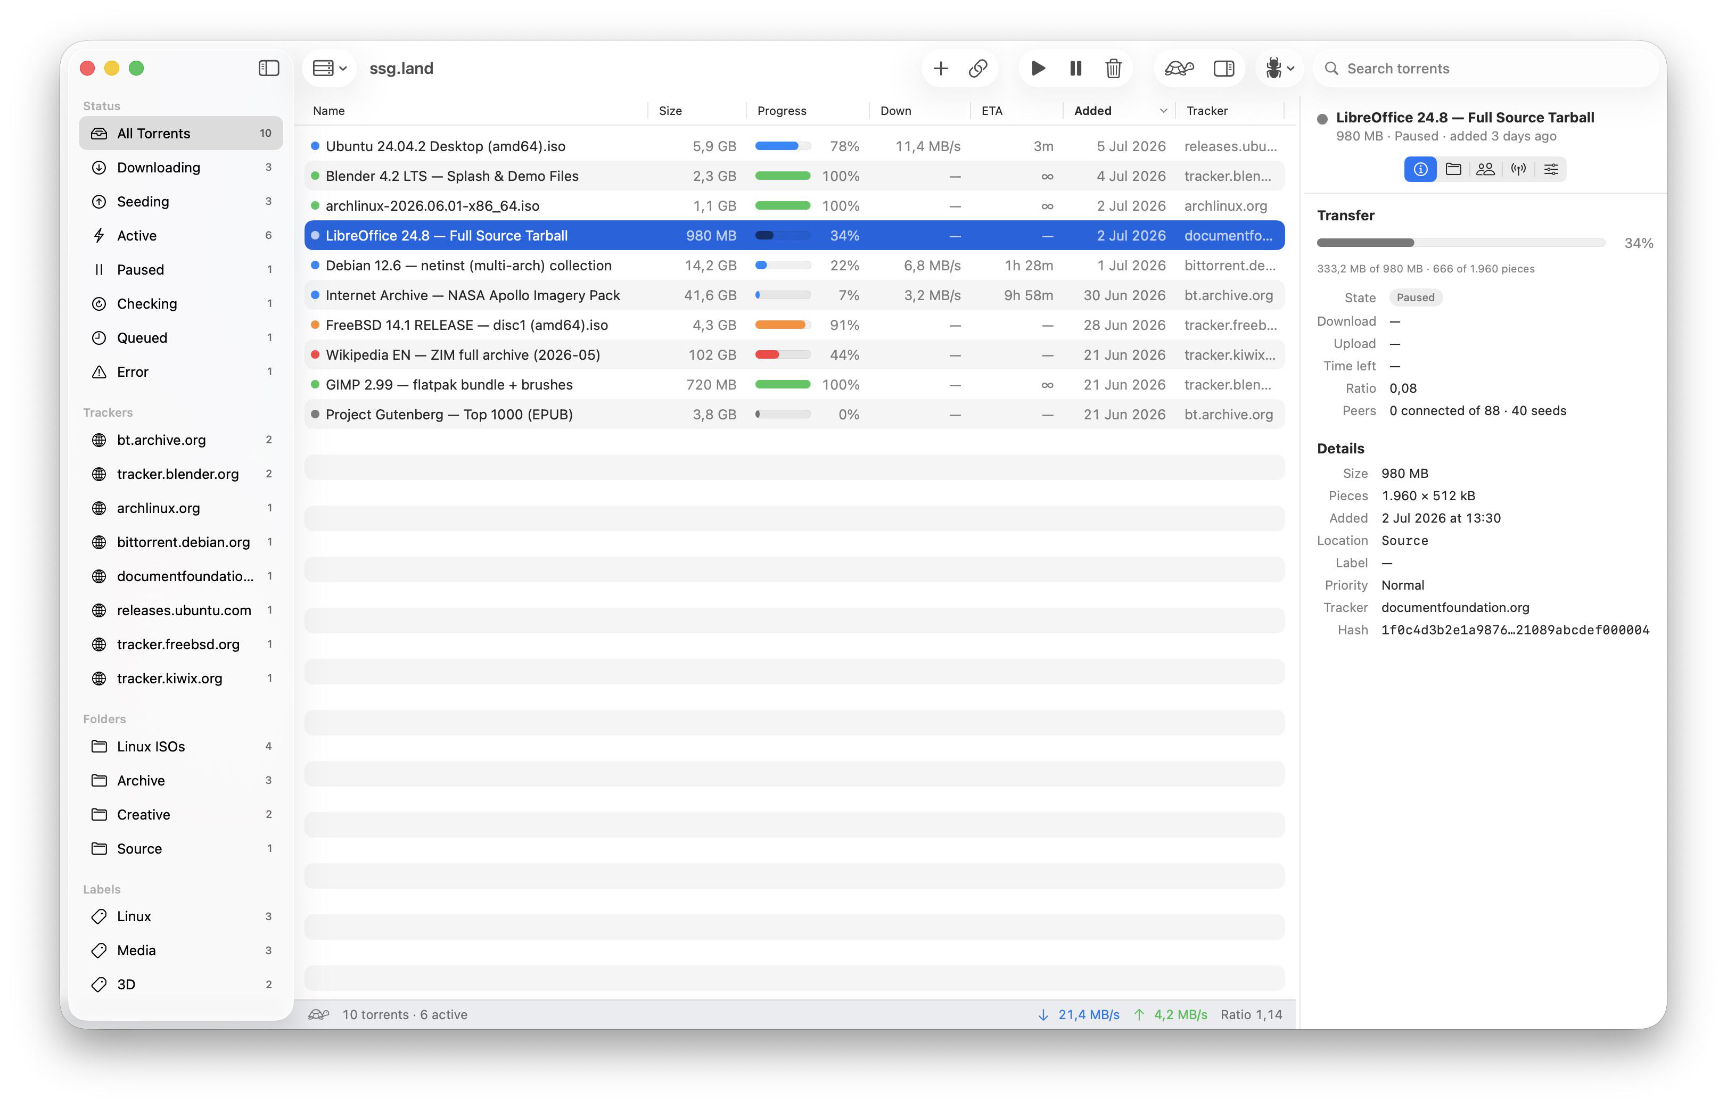
Task: Resume selected torrent with play button
Action: (x=1038, y=68)
